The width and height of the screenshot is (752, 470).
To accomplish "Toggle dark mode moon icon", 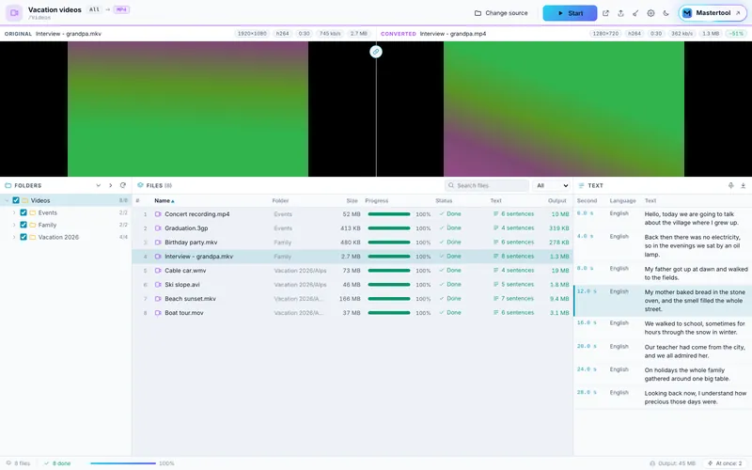I will (666, 13).
